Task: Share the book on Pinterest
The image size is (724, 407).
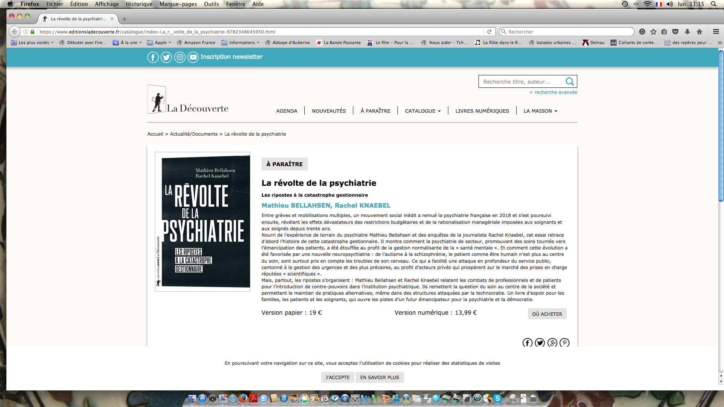Action: tap(564, 343)
